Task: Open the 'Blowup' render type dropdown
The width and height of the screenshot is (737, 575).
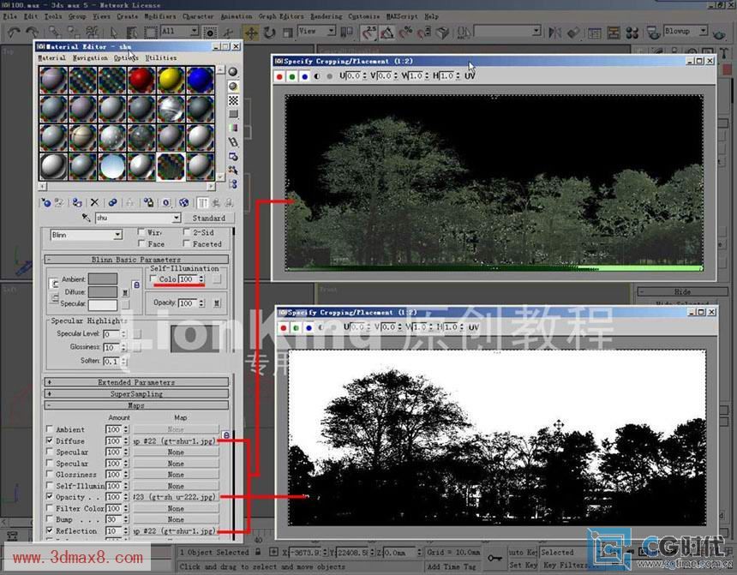Action: tap(704, 31)
